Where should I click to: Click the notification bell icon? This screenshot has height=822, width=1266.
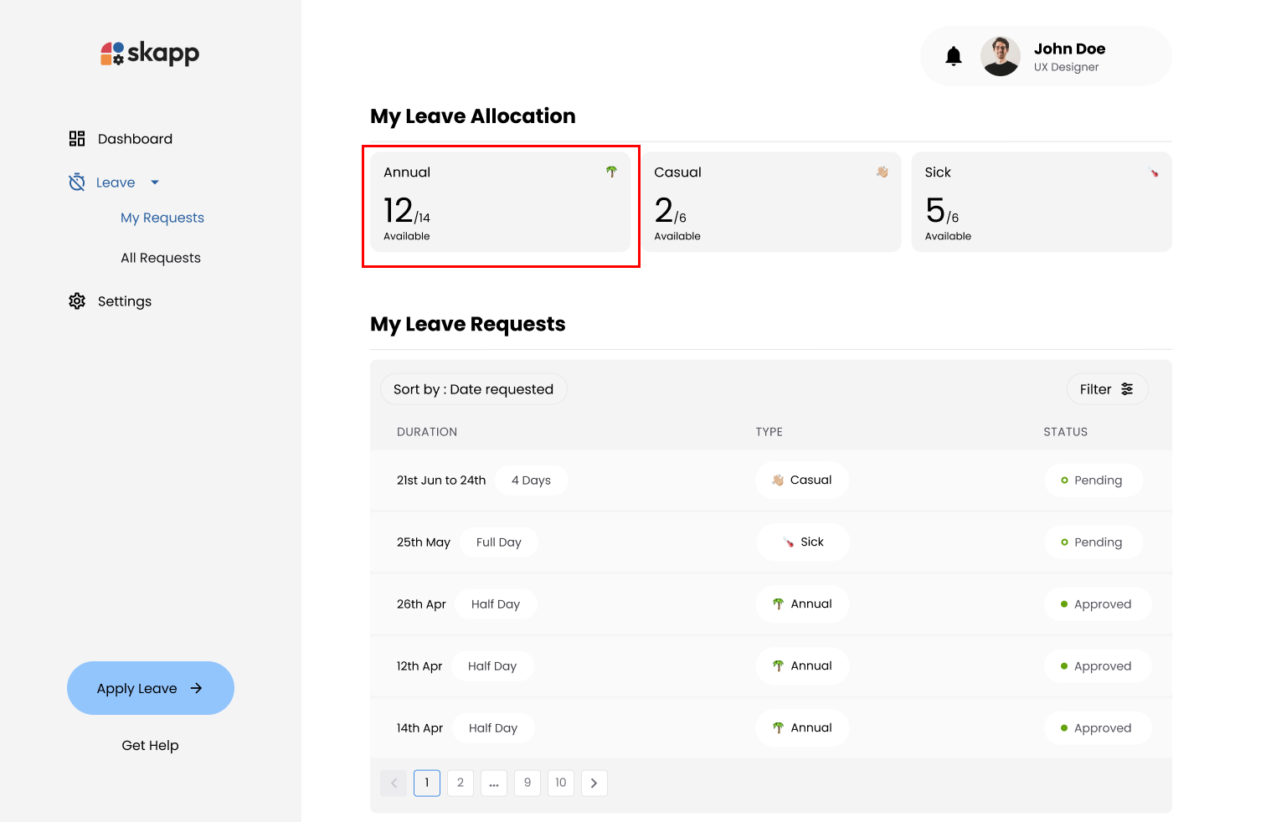click(953, 56)
